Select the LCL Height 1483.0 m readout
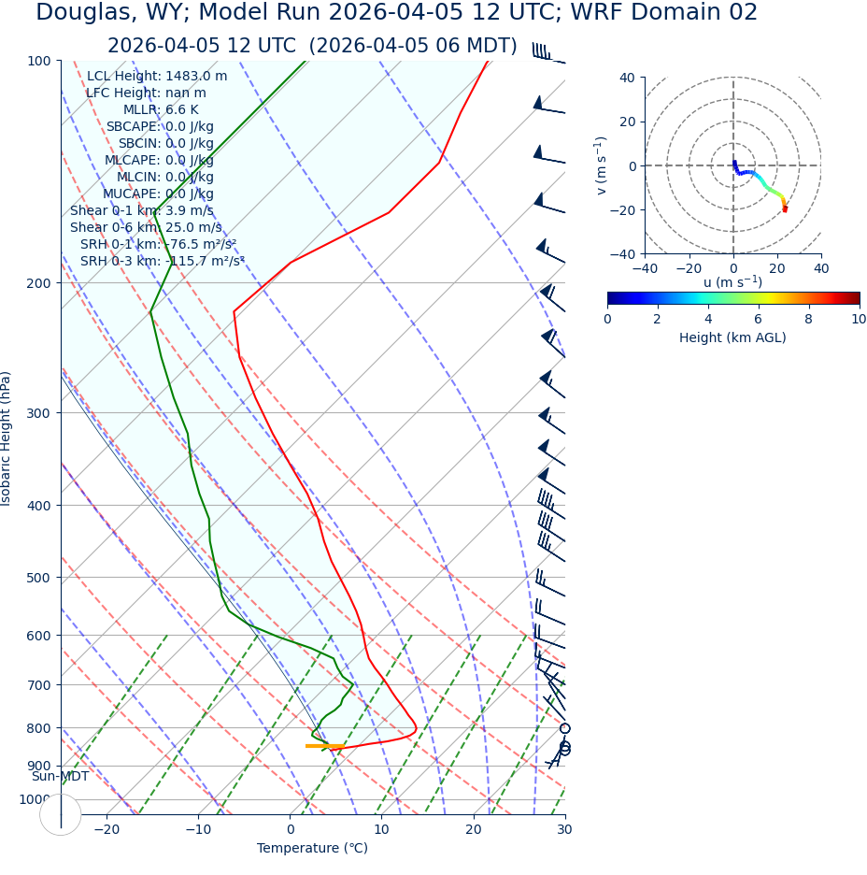 [x=156, y=76]
